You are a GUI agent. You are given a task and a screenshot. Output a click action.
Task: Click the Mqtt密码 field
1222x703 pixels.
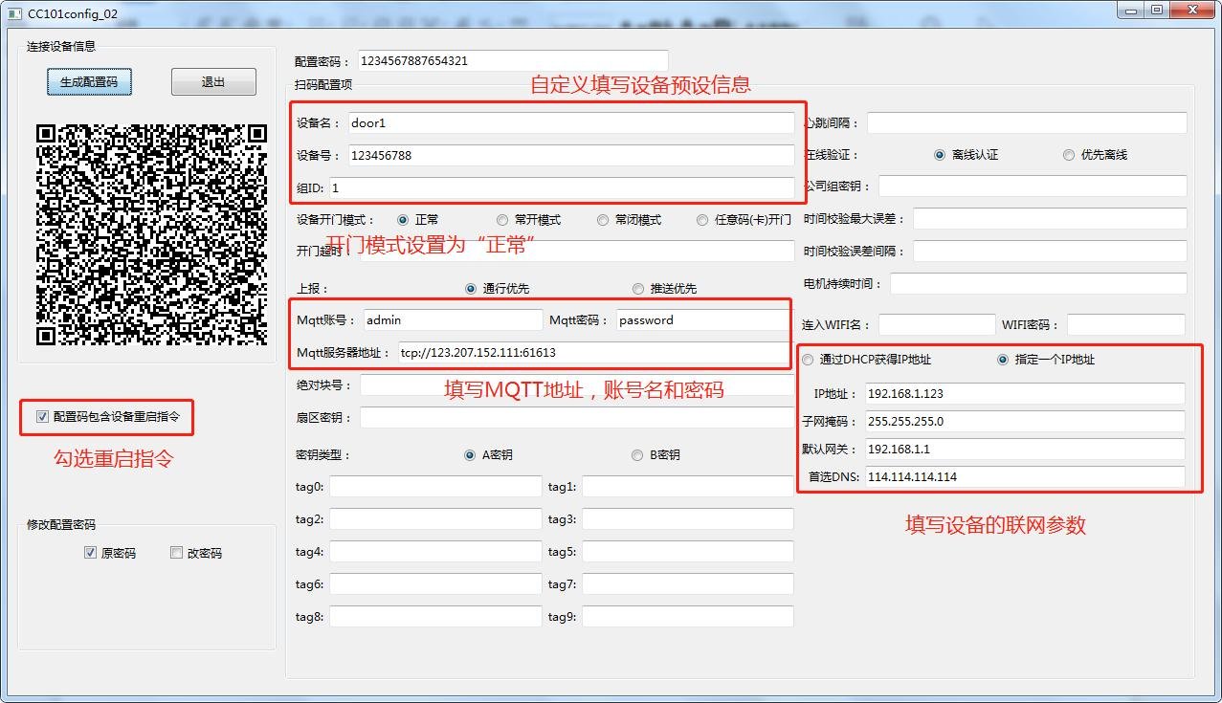[x=704, y=320]
